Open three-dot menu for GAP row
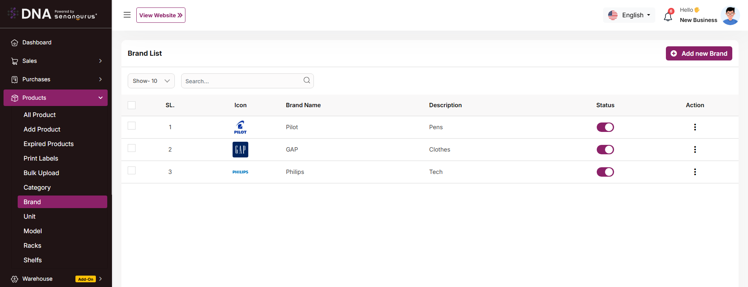The height and width of the screenshot is (287, 748). coord(695,150)
